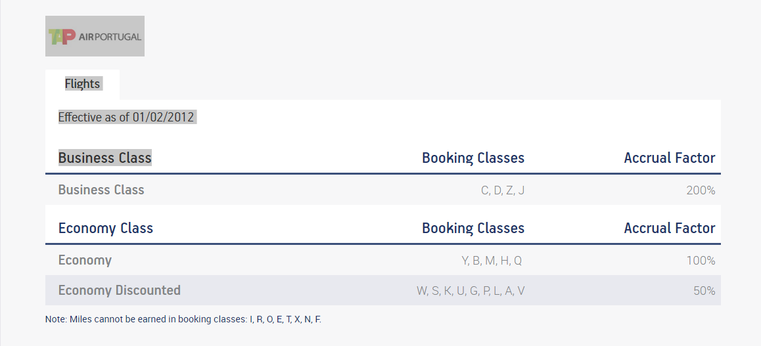
Task: Click the 'Note: Miles cannot be earned' text
Action: click(x=146, y=320)
